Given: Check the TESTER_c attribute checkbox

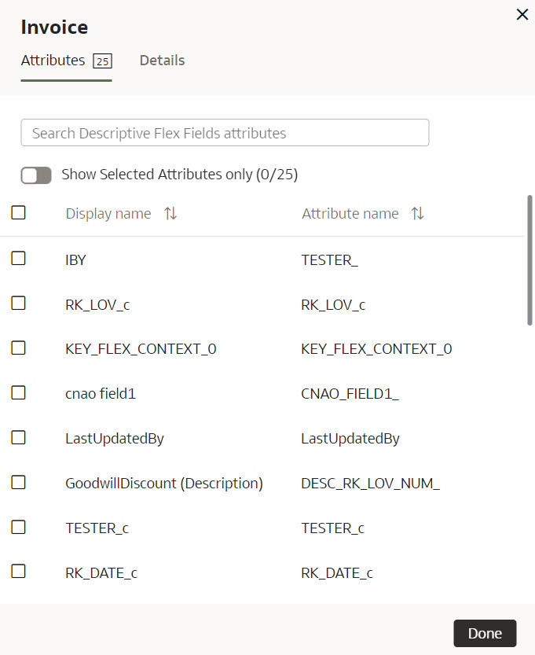Looking at the screenshot, I should (18, 528).
